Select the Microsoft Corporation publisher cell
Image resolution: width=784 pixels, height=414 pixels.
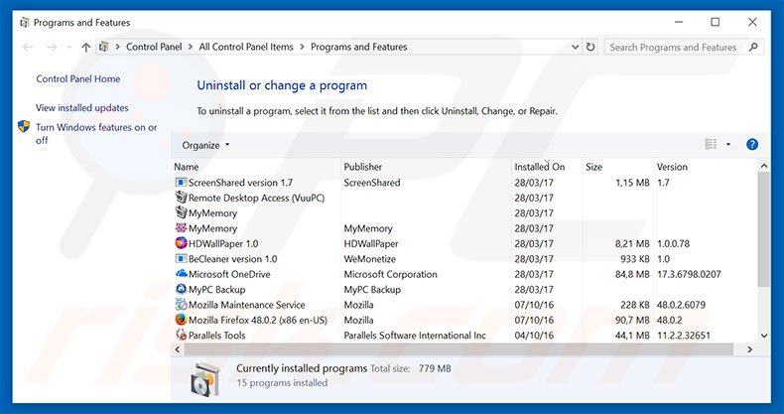point(390,274)
